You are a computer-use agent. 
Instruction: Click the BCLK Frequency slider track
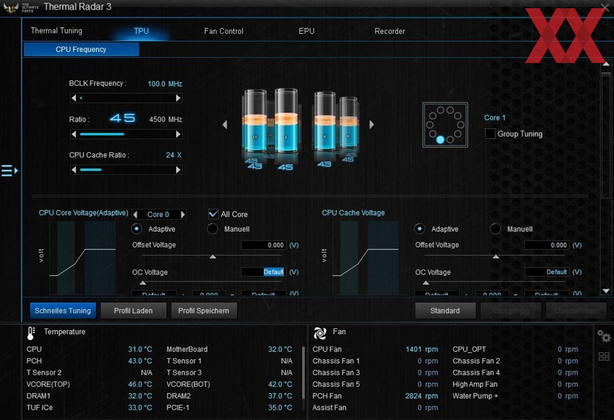(126, 98)
